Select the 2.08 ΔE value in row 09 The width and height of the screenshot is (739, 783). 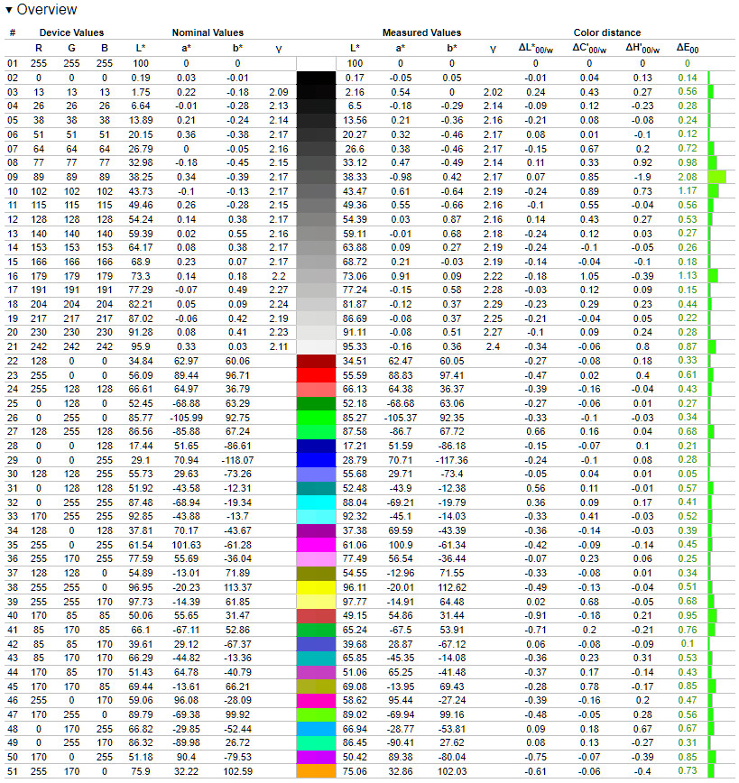[x=688, y=177]
